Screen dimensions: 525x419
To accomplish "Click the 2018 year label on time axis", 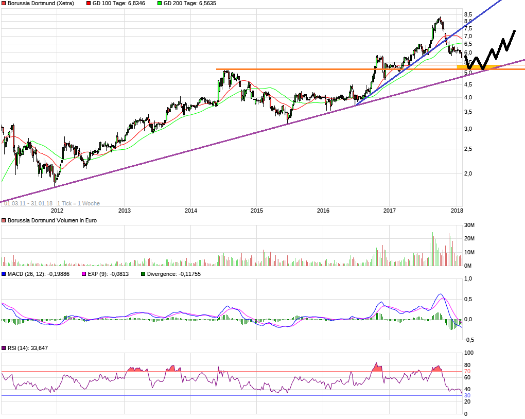I will click(x=457, y=211).
